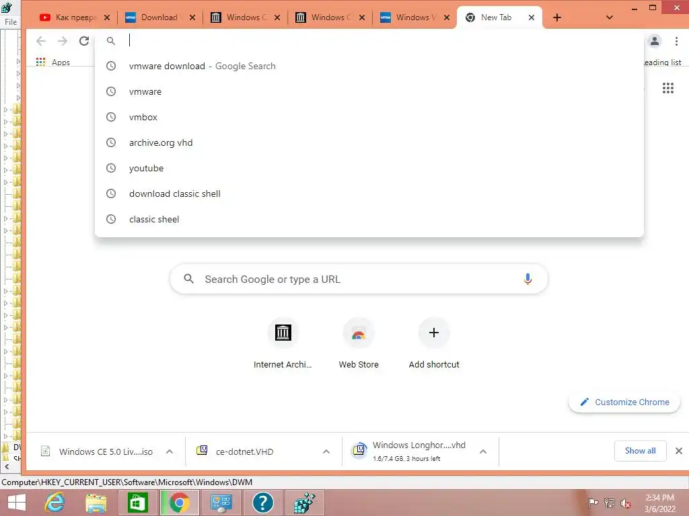689x516 pixels.
Task: Choose the vmware suggestion
Action: [369, 91]
